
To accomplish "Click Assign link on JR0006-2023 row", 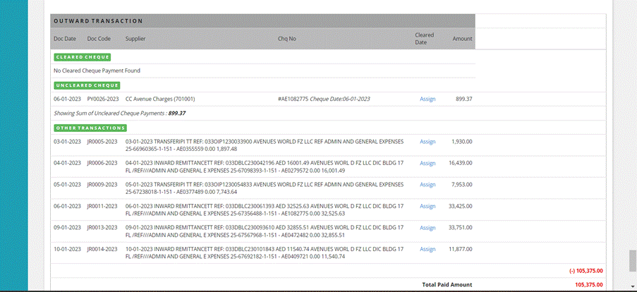I will 427,163.
